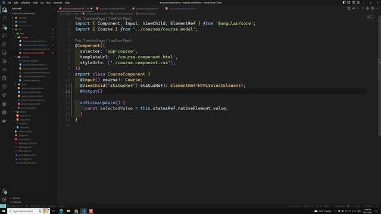Screen dimensions: 381x214
Task: Open the View menu
Action: click(x=35, y=2)
